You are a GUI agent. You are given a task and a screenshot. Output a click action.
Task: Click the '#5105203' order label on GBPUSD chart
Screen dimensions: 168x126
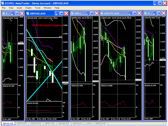click(x=32, y=77)
